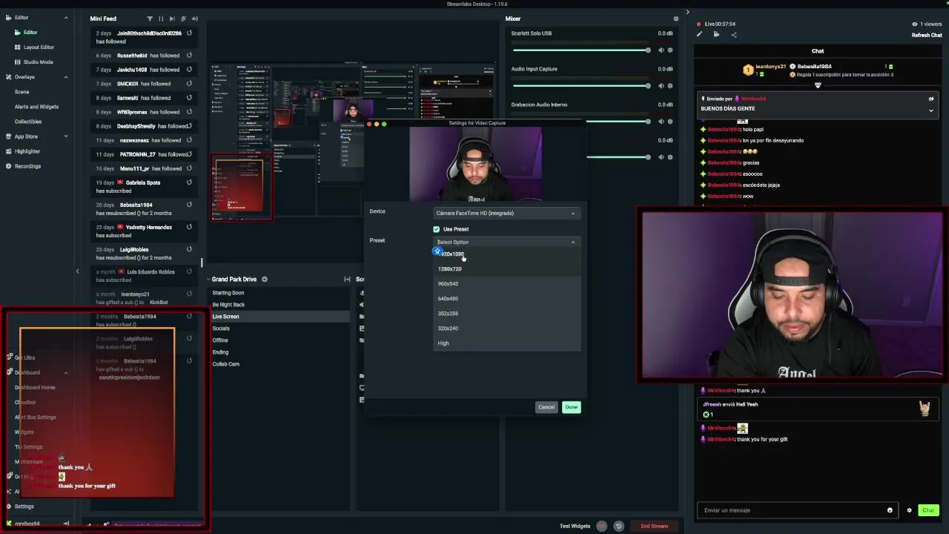Click the scene transitions icon next to Grand Park Drive
The image size is (949, 534).
click(347, 279)
